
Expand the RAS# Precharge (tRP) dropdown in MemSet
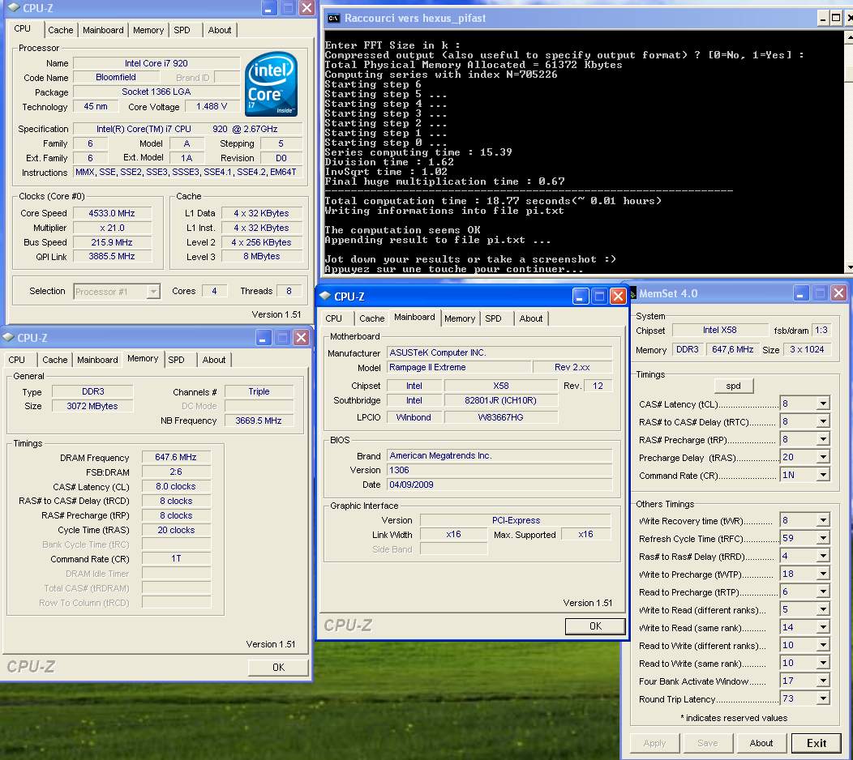click(x=822, y=440)
